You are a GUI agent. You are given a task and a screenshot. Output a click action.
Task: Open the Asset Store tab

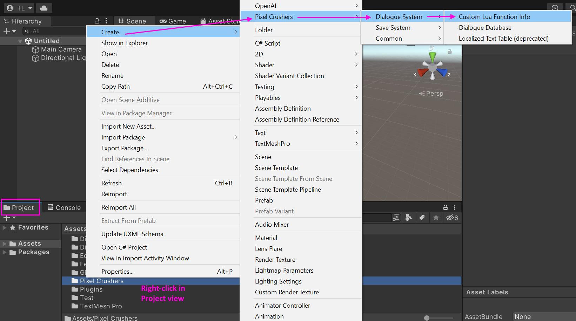pos(219,21)
